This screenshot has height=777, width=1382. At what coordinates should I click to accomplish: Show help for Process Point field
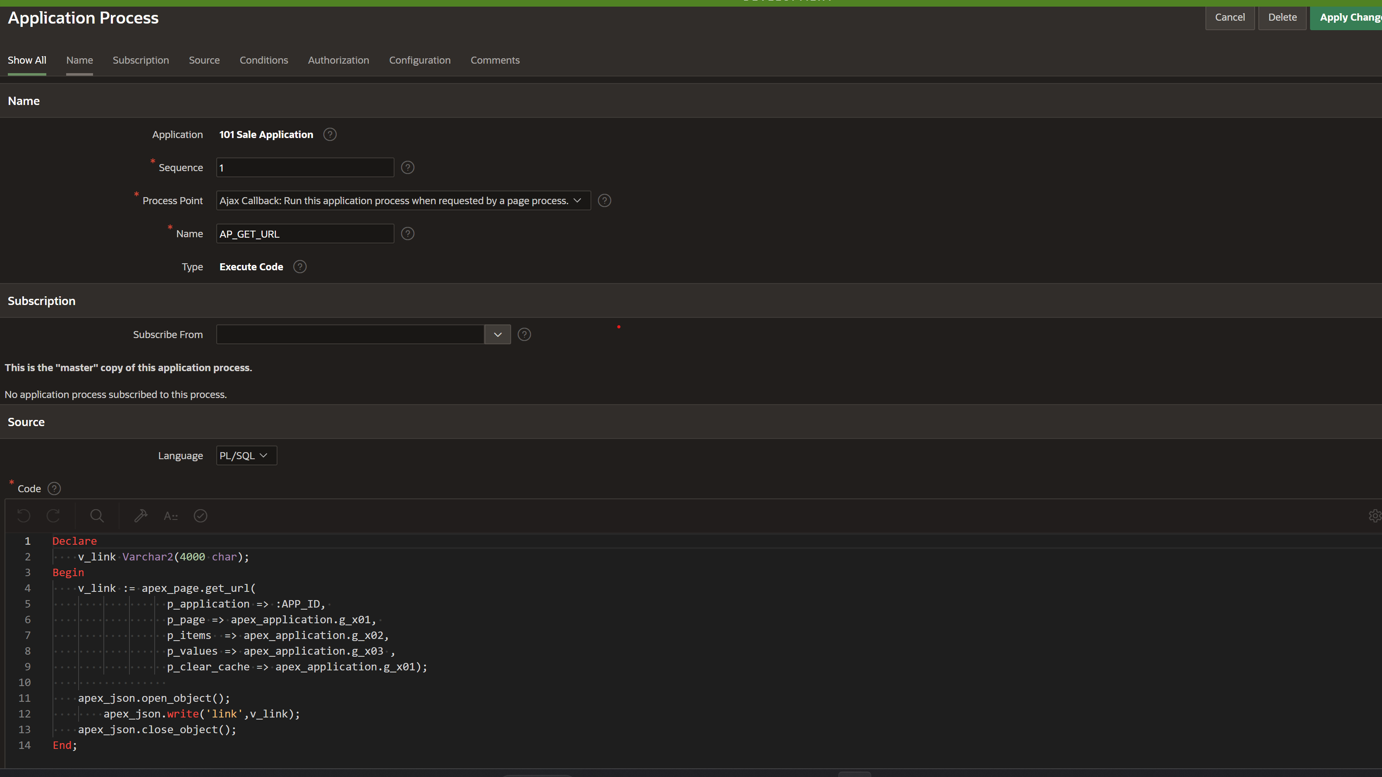pos(605,200)
